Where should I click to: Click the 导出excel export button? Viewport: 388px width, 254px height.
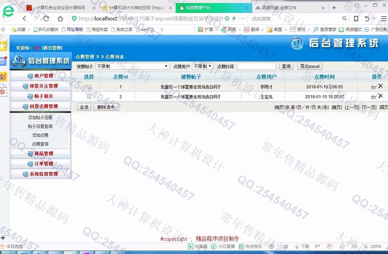pyautogui.click(x=310, y=67)
